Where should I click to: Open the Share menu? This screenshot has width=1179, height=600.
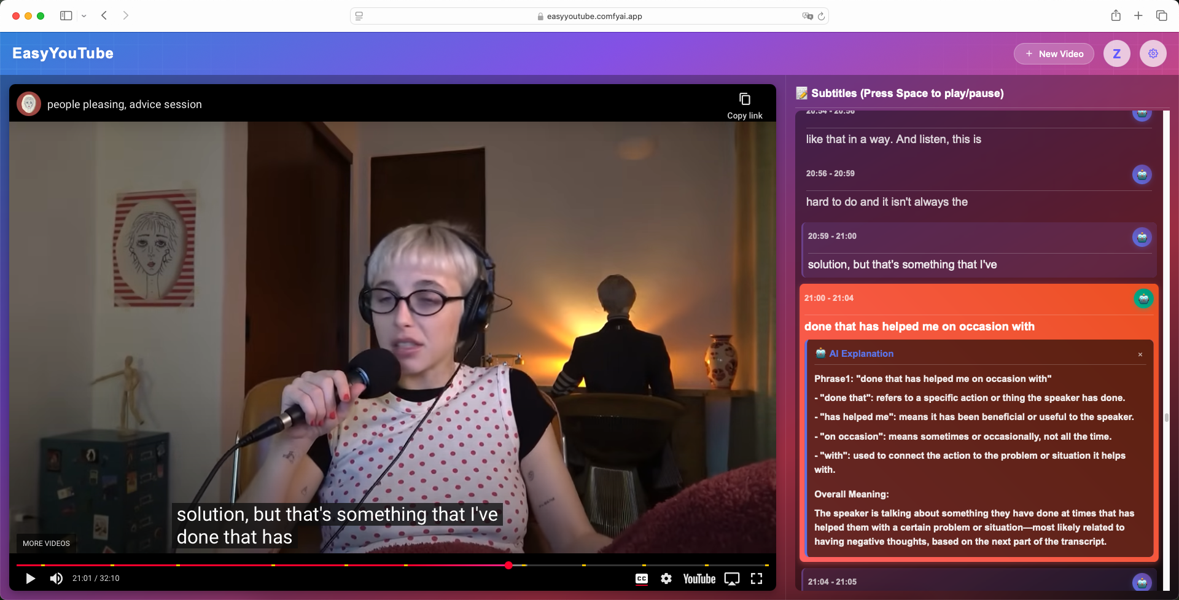pyautogui.click(x=1116, y=15)
